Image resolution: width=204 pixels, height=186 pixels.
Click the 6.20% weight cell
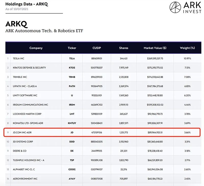(187, 95)
